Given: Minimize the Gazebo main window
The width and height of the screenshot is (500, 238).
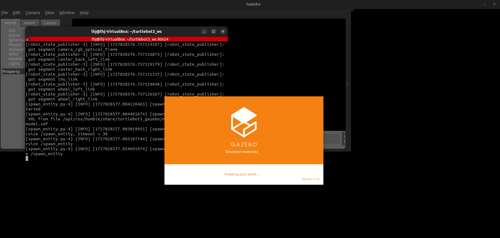Looking at the screenshot, I should [485, 4].
